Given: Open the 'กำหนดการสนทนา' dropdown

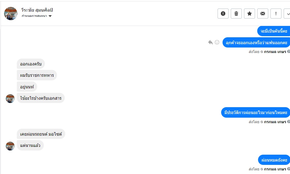Looking at the screenshot, I should pyautogui.click(x=37, y=16).
